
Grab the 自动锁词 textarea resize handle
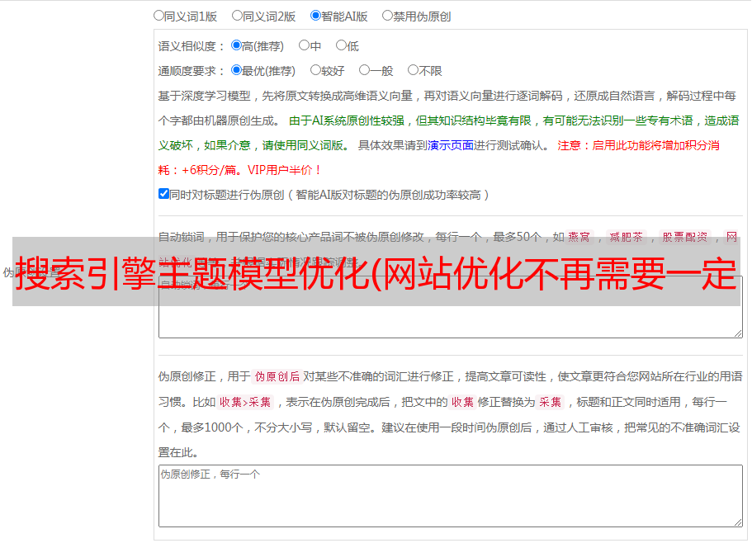(x=738, y=333)
